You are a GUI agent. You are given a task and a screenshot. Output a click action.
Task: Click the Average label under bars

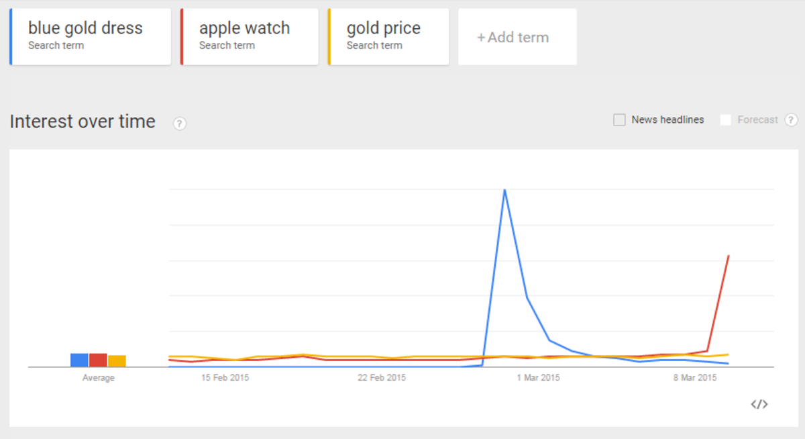coord(98,378)
